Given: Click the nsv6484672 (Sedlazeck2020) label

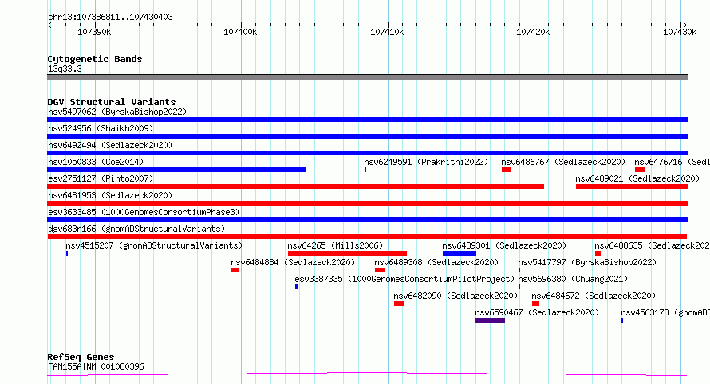Looking at the screenshot, I should pyautogui.click(x=594, y=296).
